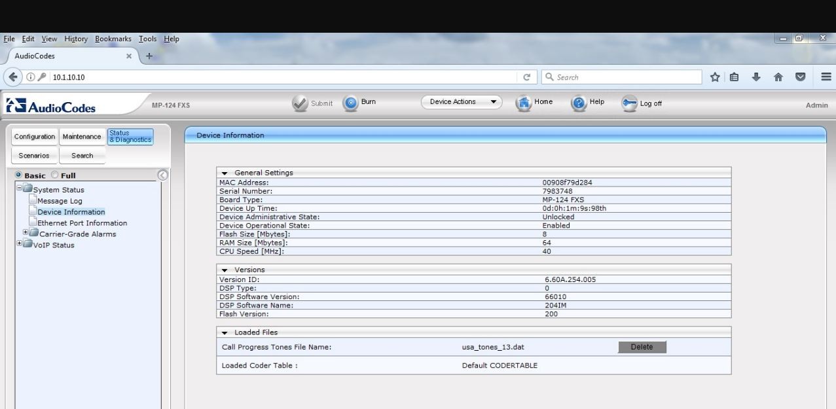836x409 pixels.
Task: Click the Ethernet Port Information page icon
Action: tap(32, 222)
